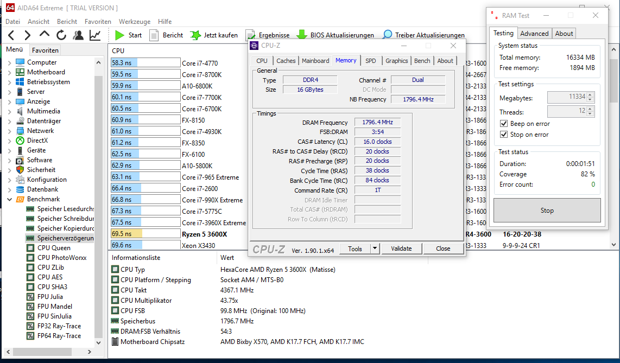The image size is (620, 363).
Task: Open the user profile icon in toolbar
Action: 78,35
